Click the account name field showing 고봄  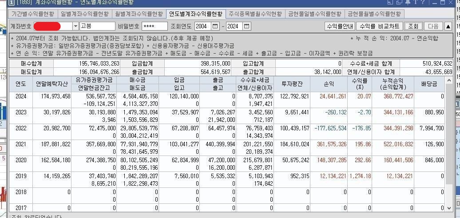[98, 26]
